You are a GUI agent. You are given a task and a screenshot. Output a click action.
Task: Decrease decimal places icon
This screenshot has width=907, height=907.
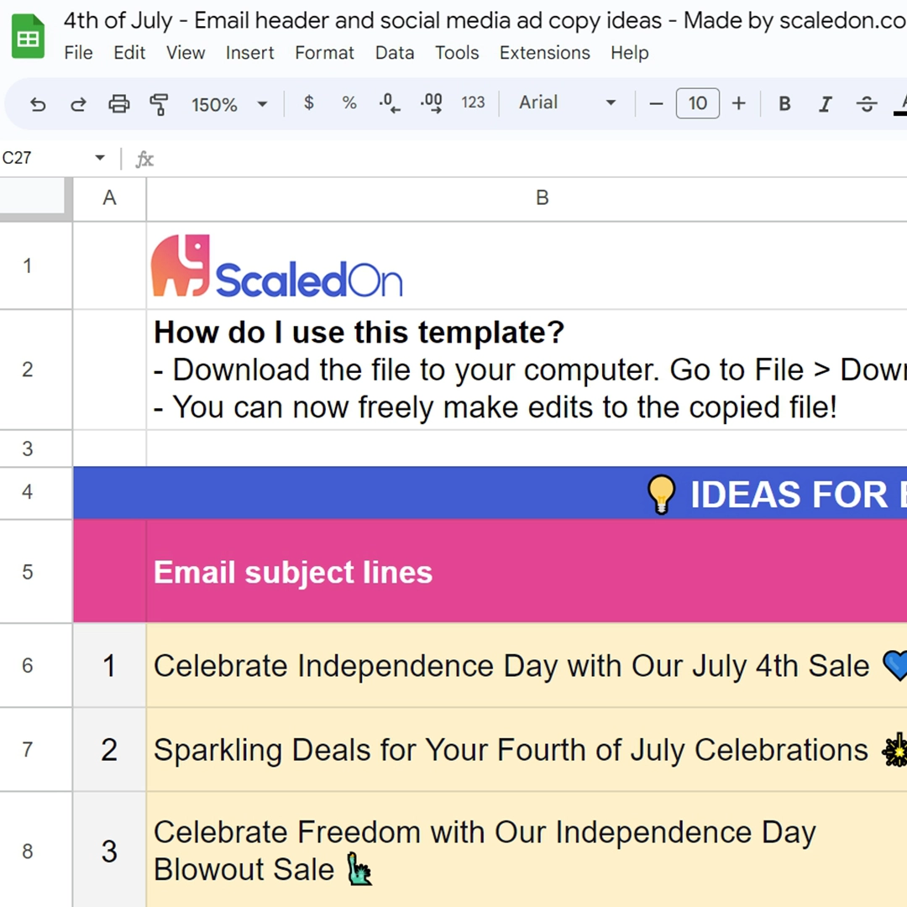tap(390, 103)
